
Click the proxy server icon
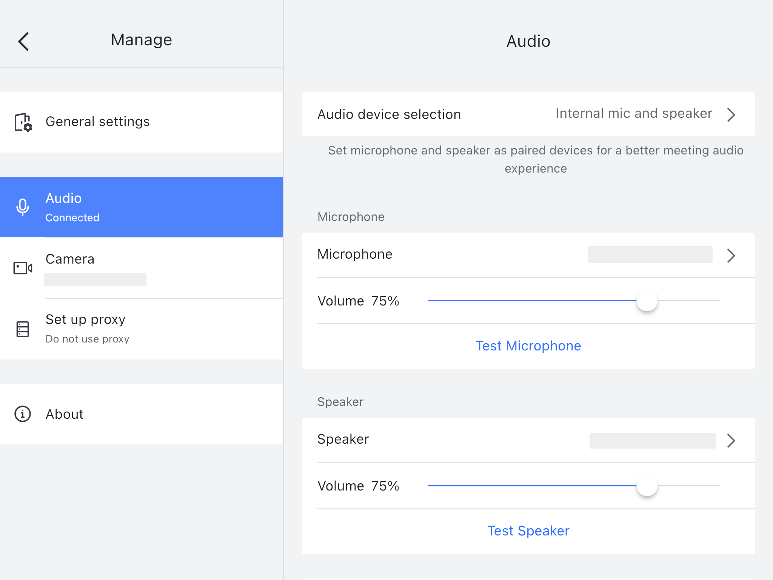23,329
